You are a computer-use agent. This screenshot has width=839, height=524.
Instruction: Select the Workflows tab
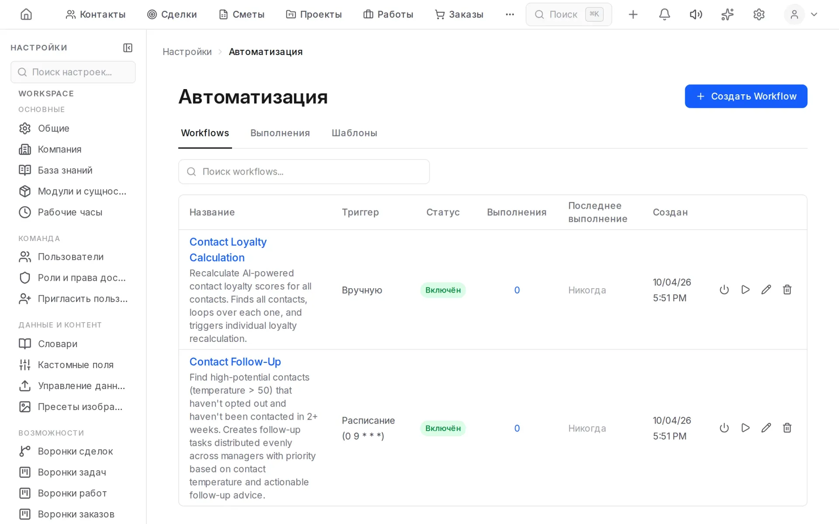point(205,133)
